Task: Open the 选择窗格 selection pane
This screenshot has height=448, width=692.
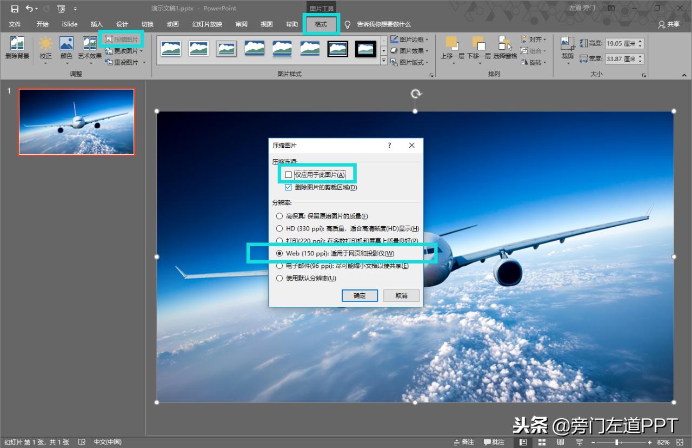Action: click(505, 44)
